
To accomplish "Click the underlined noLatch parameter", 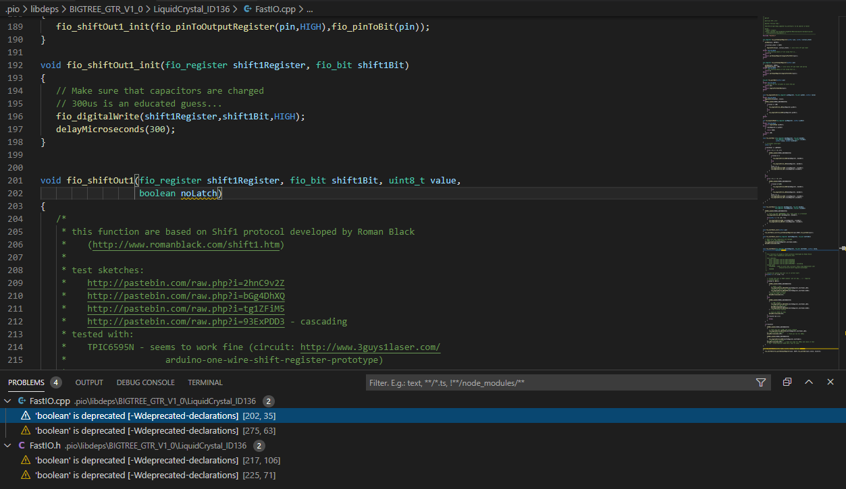I will 199,193.
